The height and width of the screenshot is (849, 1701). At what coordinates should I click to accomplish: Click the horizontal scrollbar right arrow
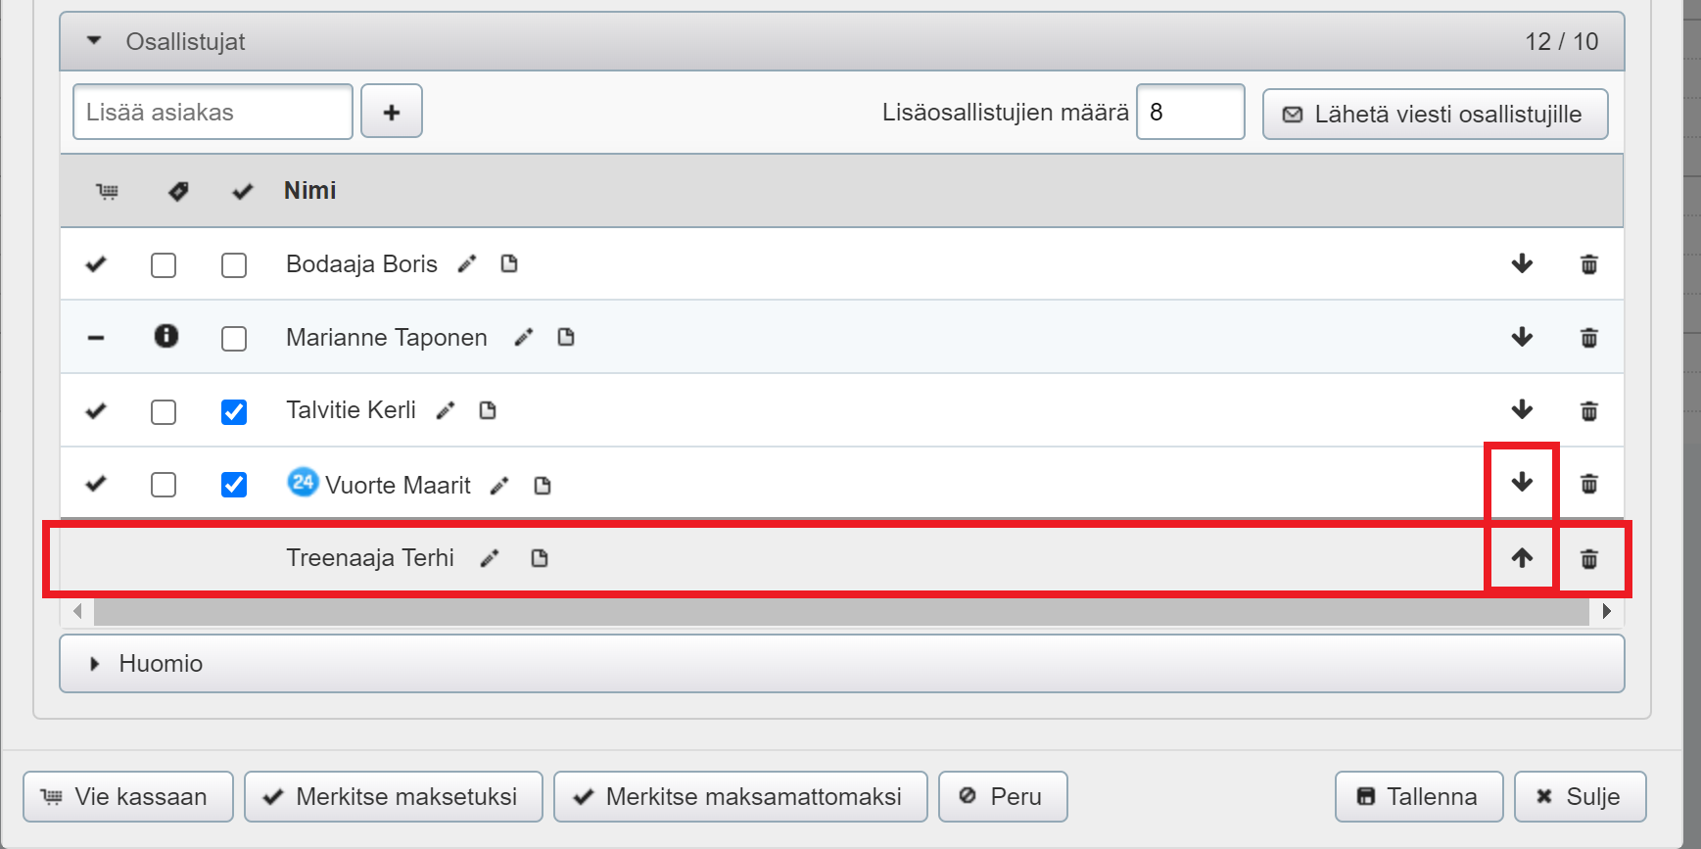(1606, 612)
